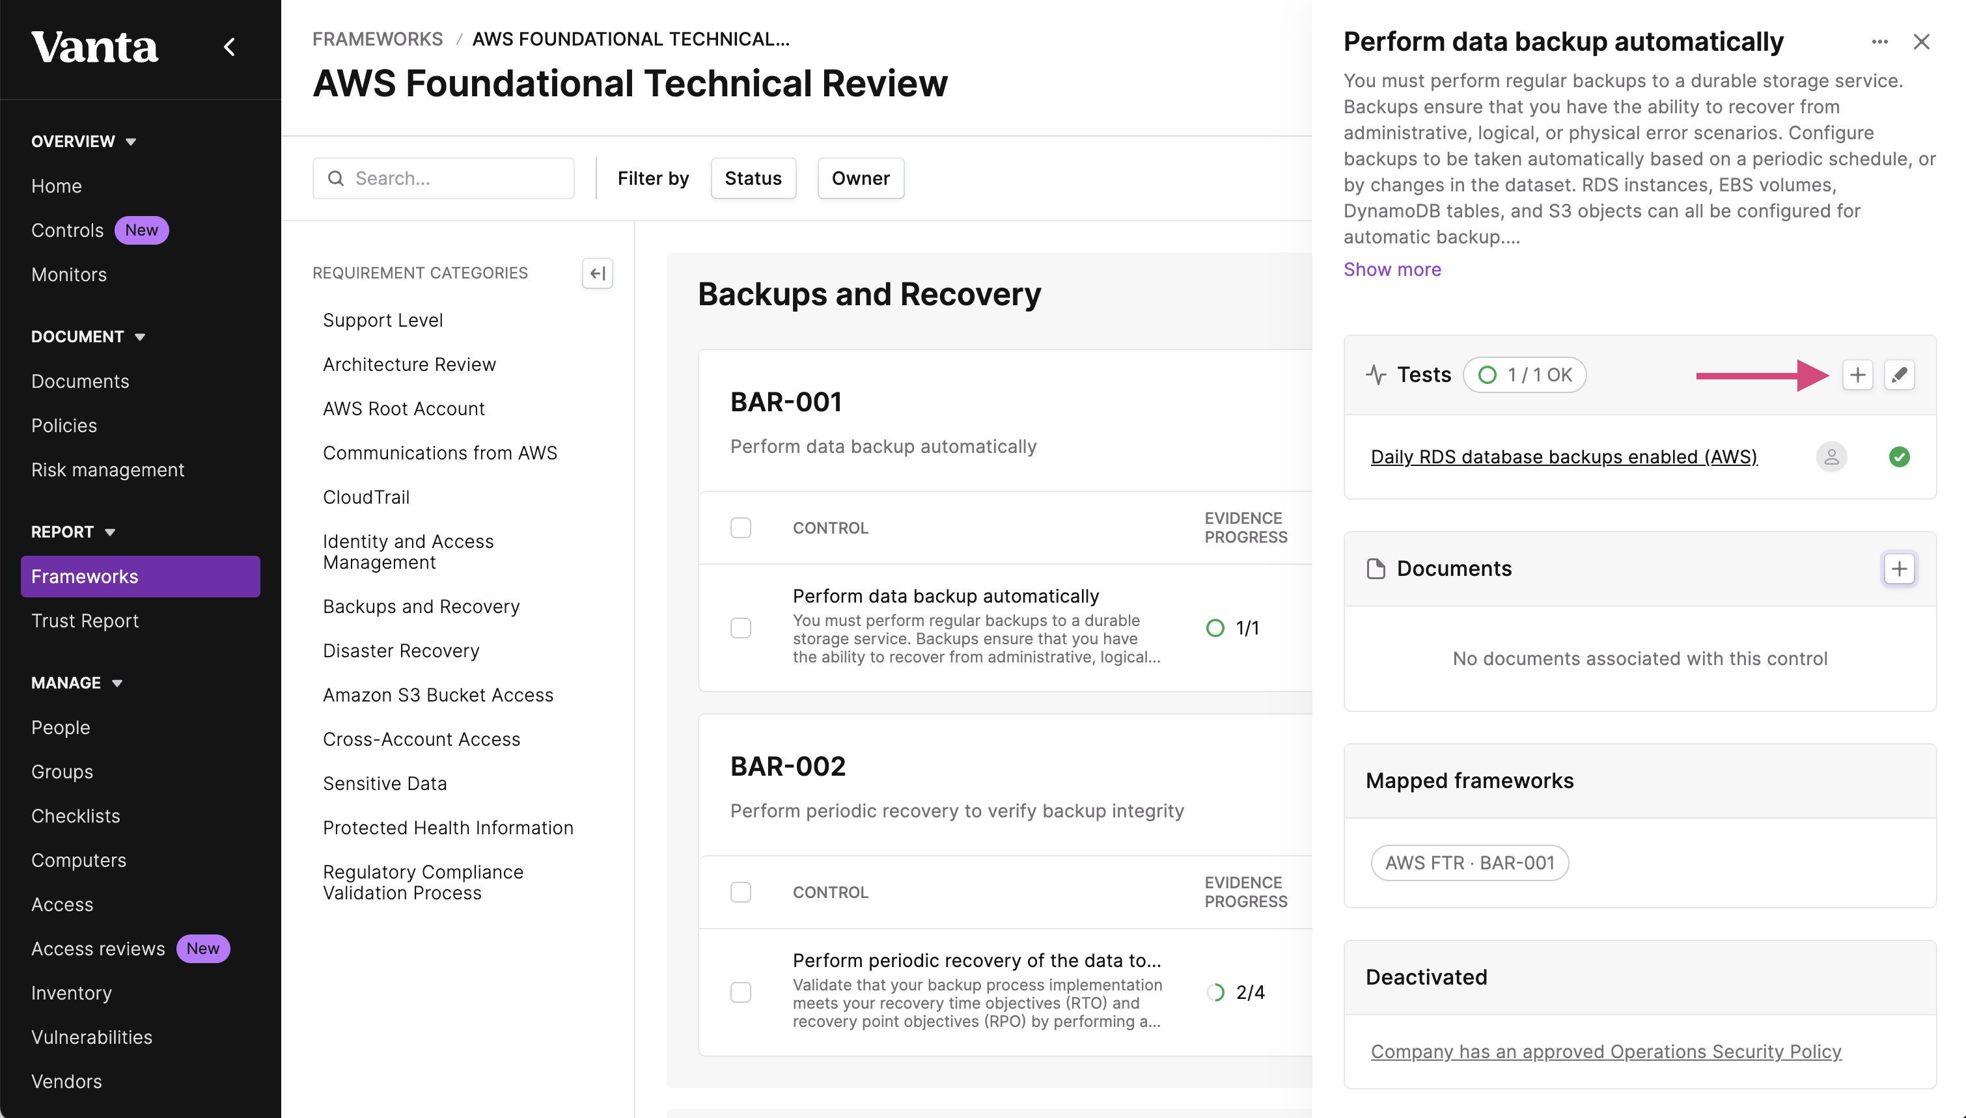The width and height of the screenshot is (1966, 1118).
Task: Click the Vanta logo
Action: pos(94,47)
